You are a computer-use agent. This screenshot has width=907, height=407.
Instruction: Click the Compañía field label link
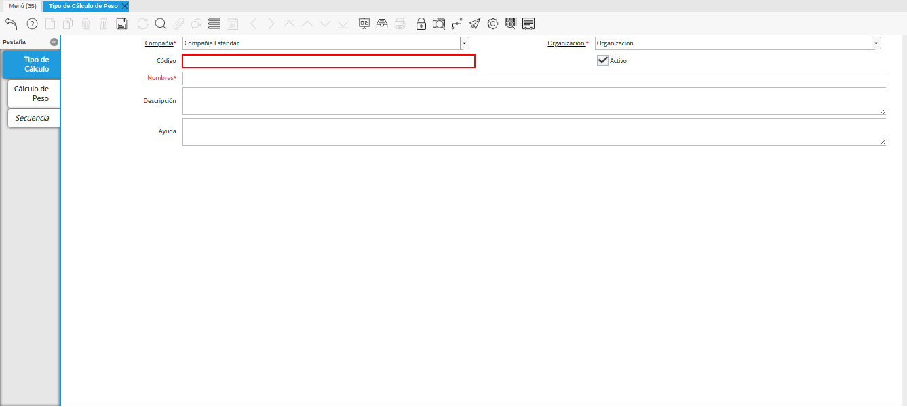click(x=159, y=43)
